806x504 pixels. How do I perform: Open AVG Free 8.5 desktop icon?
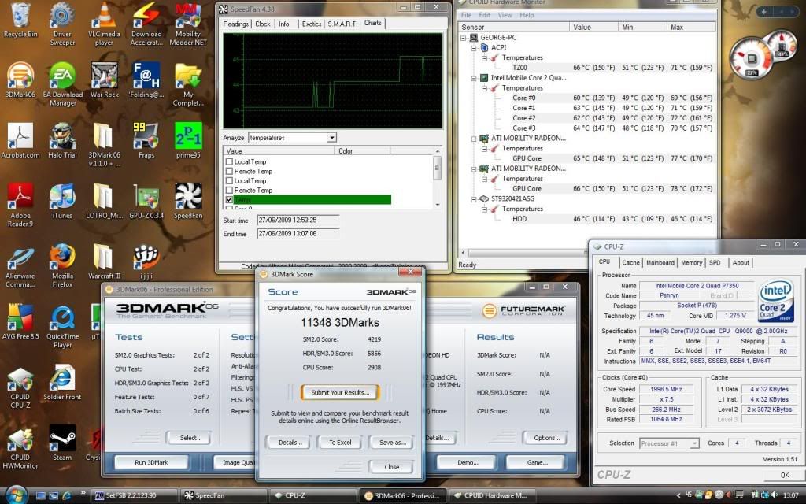(x=20, y=322)
